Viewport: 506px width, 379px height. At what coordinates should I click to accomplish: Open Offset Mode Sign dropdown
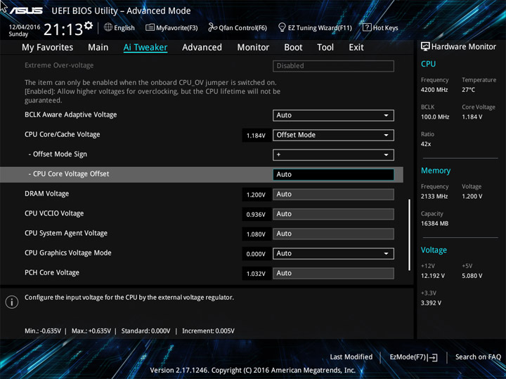333,154
